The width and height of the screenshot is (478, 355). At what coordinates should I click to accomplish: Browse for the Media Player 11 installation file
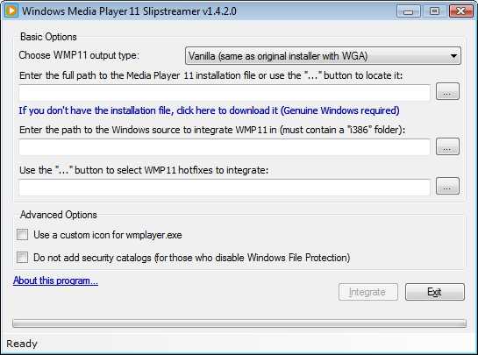447,91
